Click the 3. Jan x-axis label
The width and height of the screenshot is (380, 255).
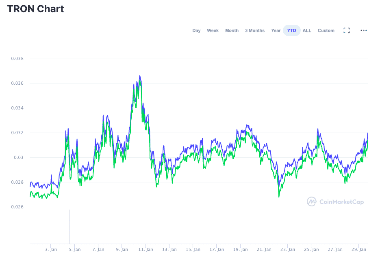tap(51, 249)
